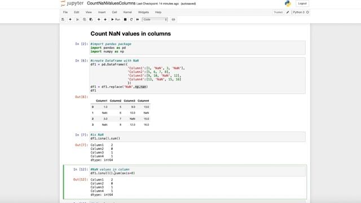This screenshot has width=361, height=203.
Task: Restart the kernel icon
Action: [131, 20]
